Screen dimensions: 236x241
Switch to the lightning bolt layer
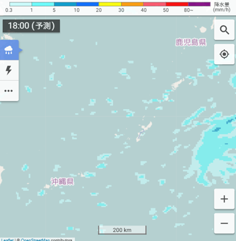point(9,70)
